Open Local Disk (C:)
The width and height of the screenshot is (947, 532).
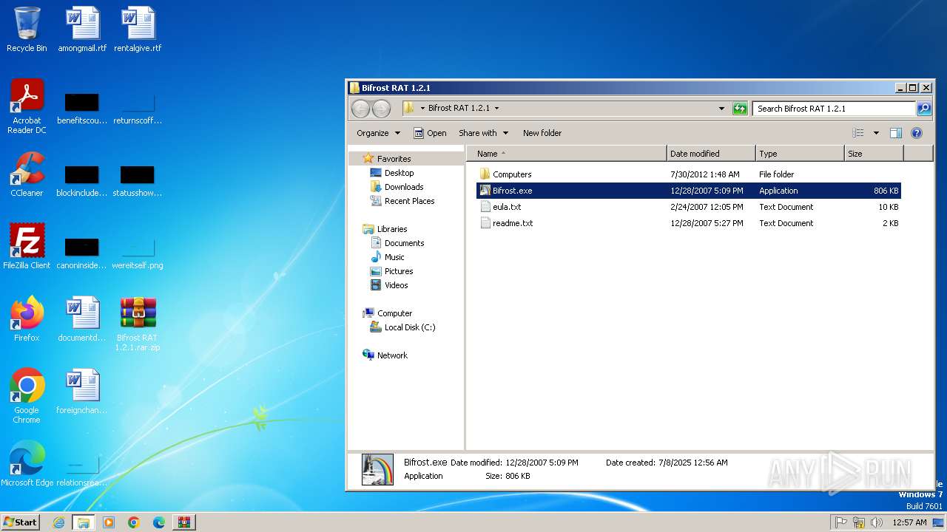[402, 327]
